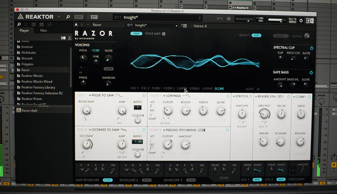Image resolution: width=337 pixels, height=194 pixels.
Task: Select the OSC 1 display tab
Action: click(x=134, y=88)
